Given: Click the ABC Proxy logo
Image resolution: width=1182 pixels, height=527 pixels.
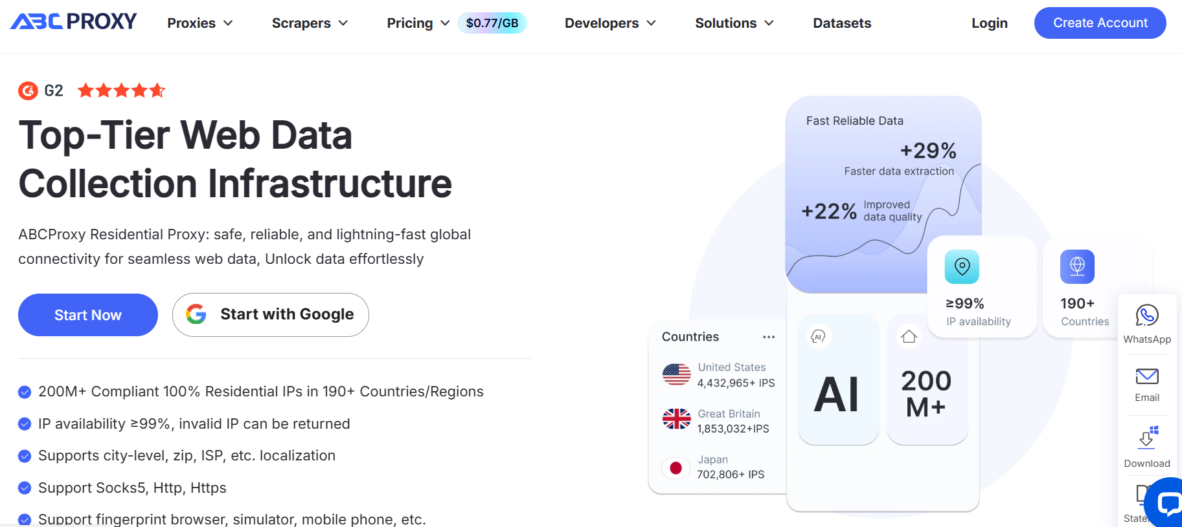Looking at the screenshot, I should 74,22.
